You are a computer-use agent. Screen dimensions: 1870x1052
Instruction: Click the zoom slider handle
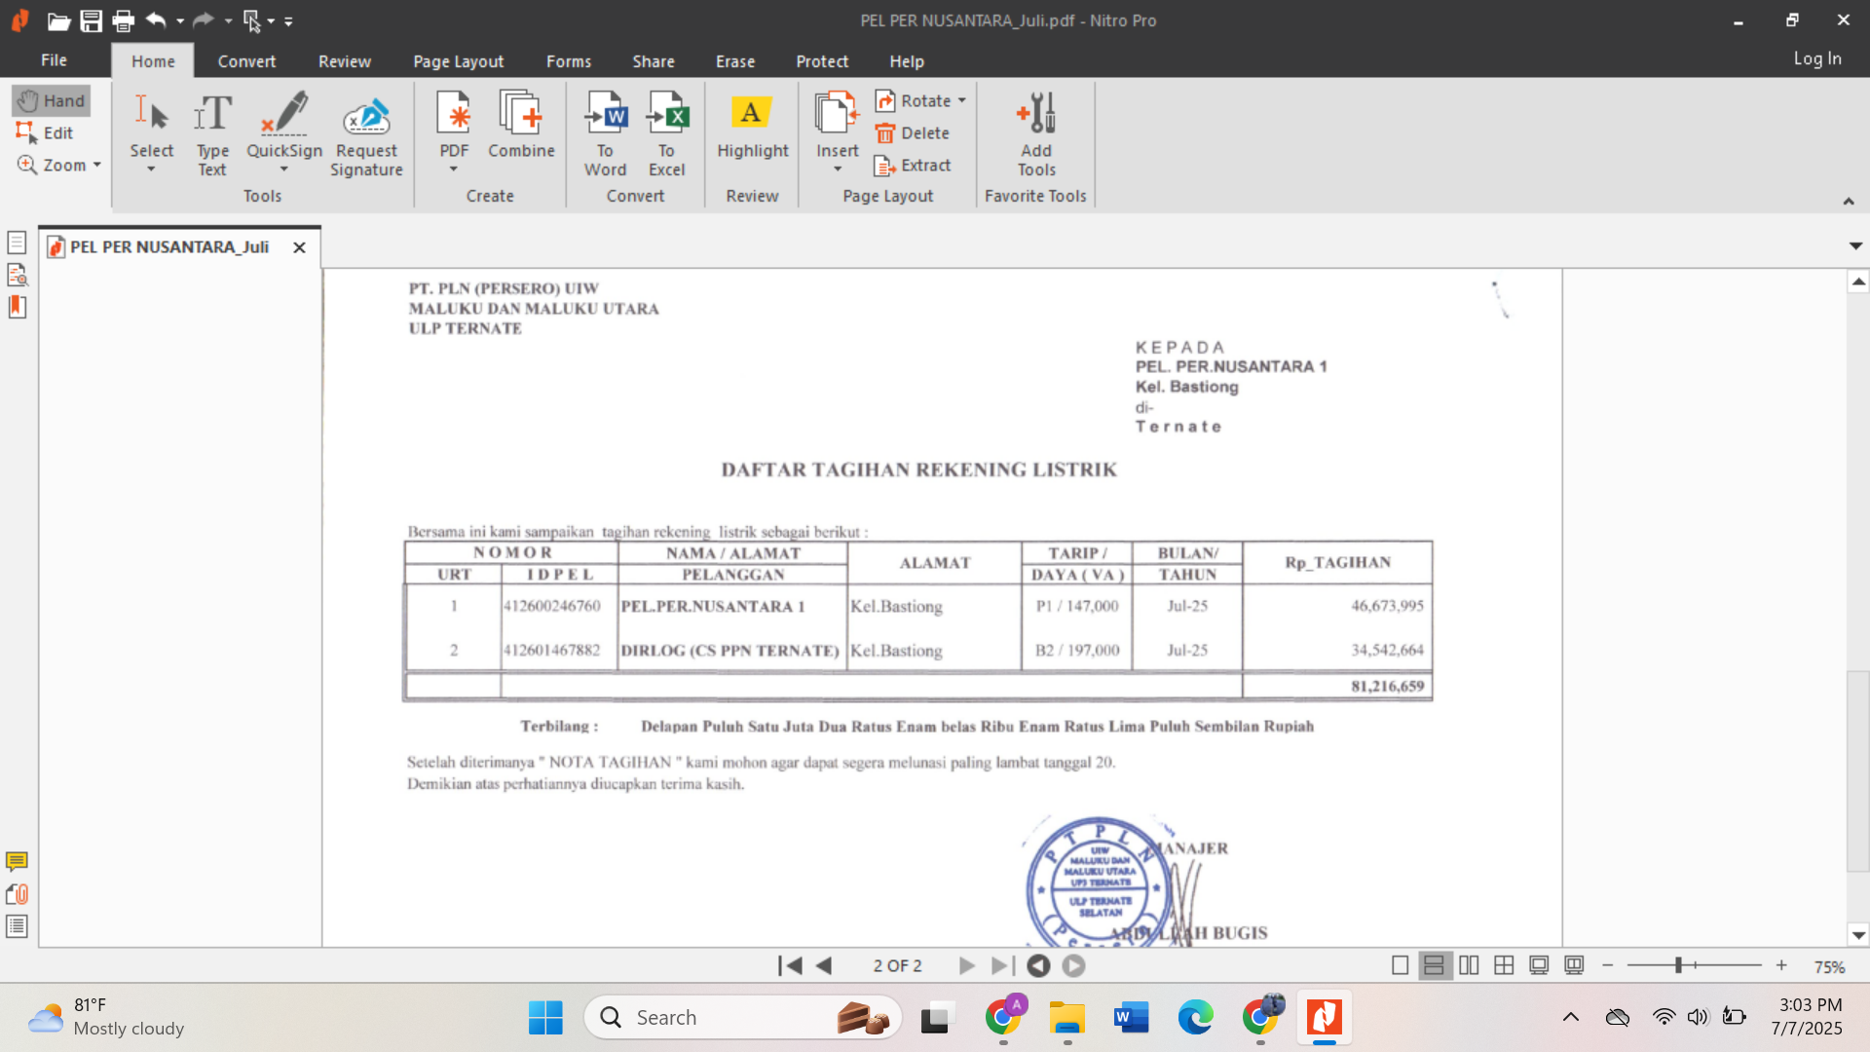(x=1678, y=965)
